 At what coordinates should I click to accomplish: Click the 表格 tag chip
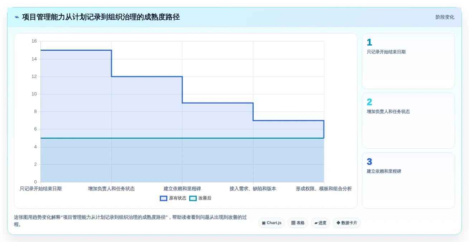(x=298, y=223)
